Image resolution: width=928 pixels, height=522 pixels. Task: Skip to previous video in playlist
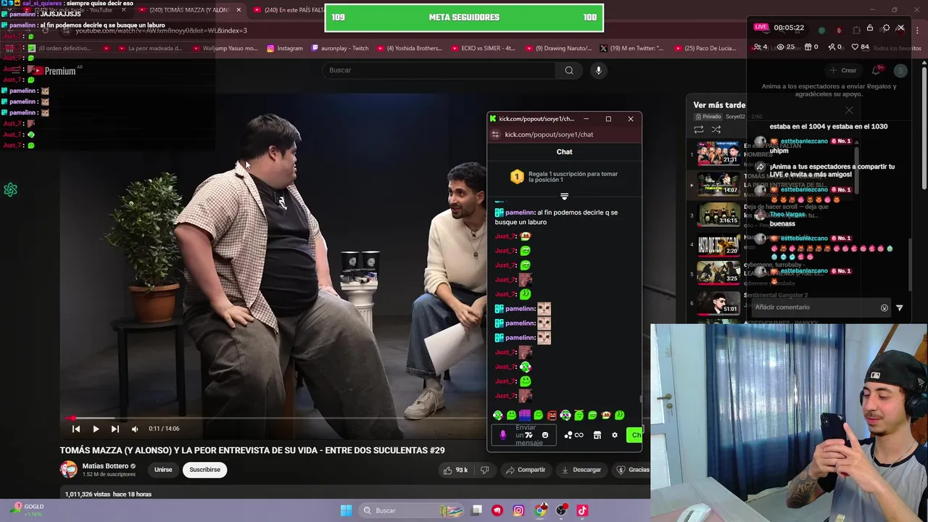point(76,428)
